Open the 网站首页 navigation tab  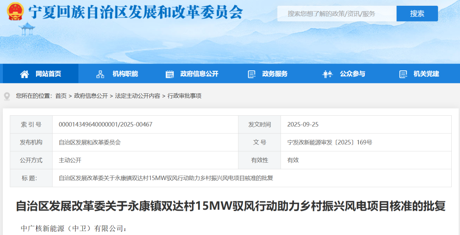(48, 74)
